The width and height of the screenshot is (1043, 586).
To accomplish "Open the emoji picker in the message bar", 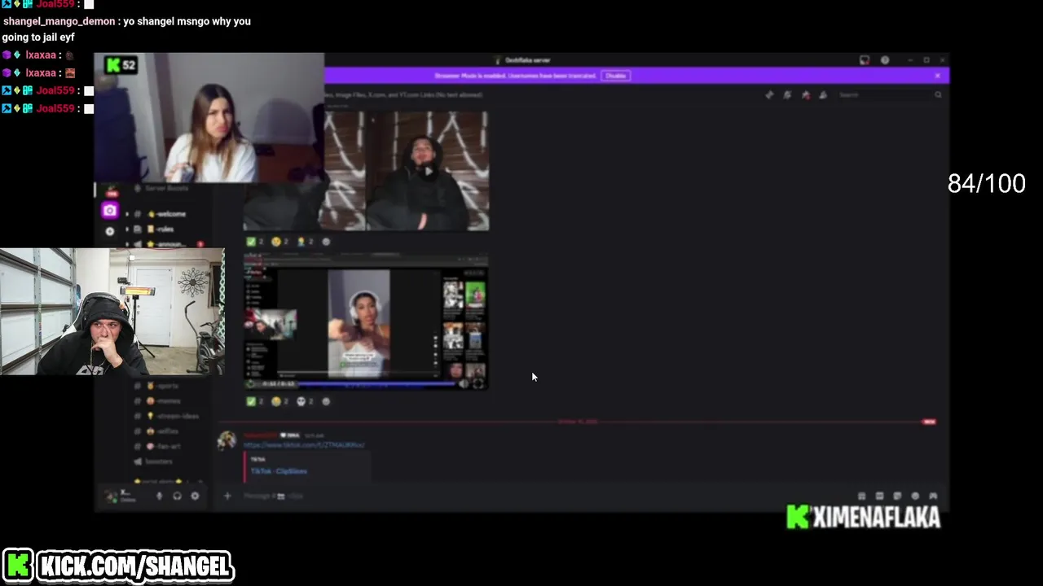I will (915, 496).
